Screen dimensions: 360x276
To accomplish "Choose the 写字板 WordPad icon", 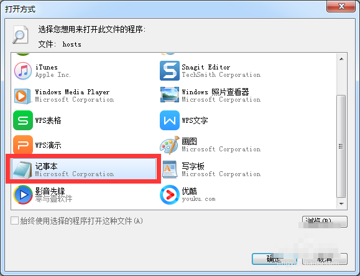I will coord(170,170).
